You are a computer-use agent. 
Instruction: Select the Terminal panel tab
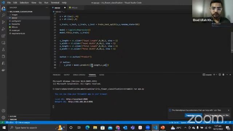92,75
